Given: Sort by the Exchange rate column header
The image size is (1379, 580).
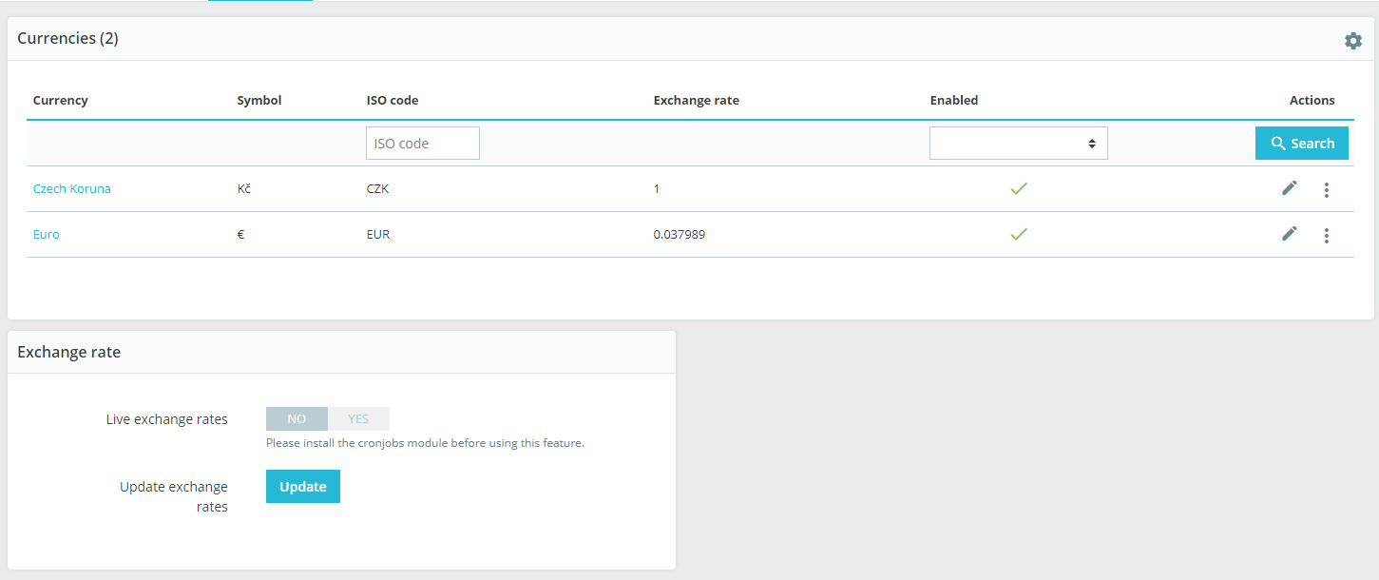Looking at the screenshot, I should (696, 101).
